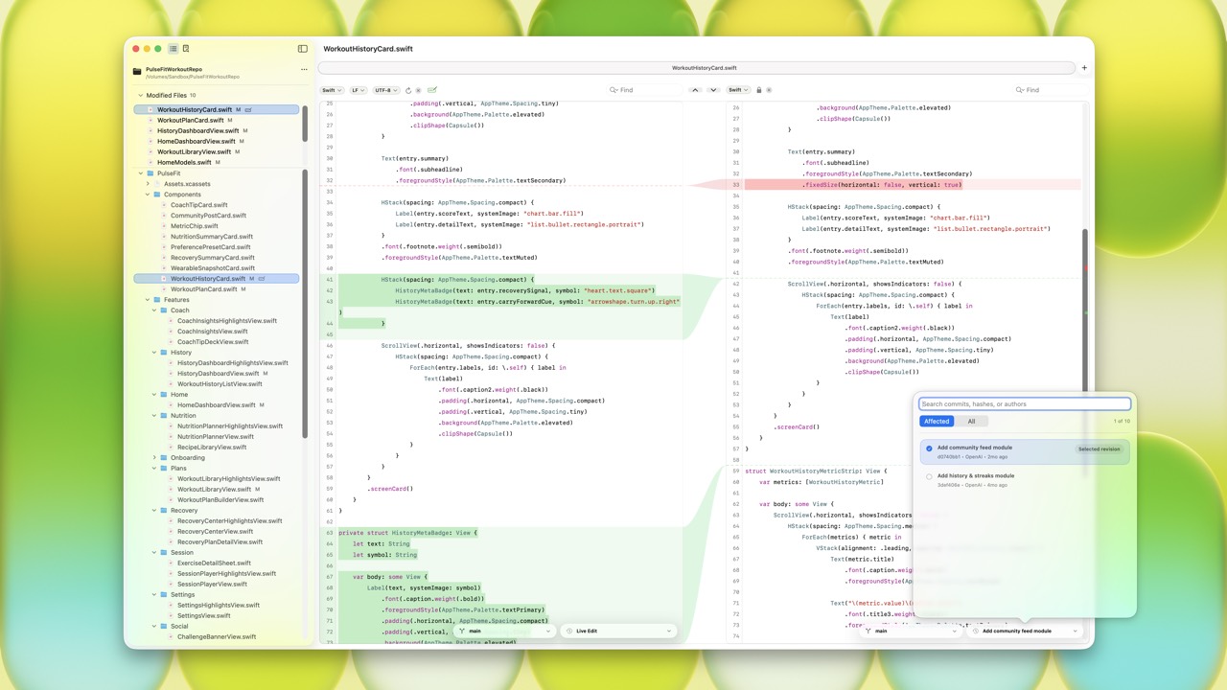
Task: Open the left Swift language dropdown
Action: pos(332,90)
